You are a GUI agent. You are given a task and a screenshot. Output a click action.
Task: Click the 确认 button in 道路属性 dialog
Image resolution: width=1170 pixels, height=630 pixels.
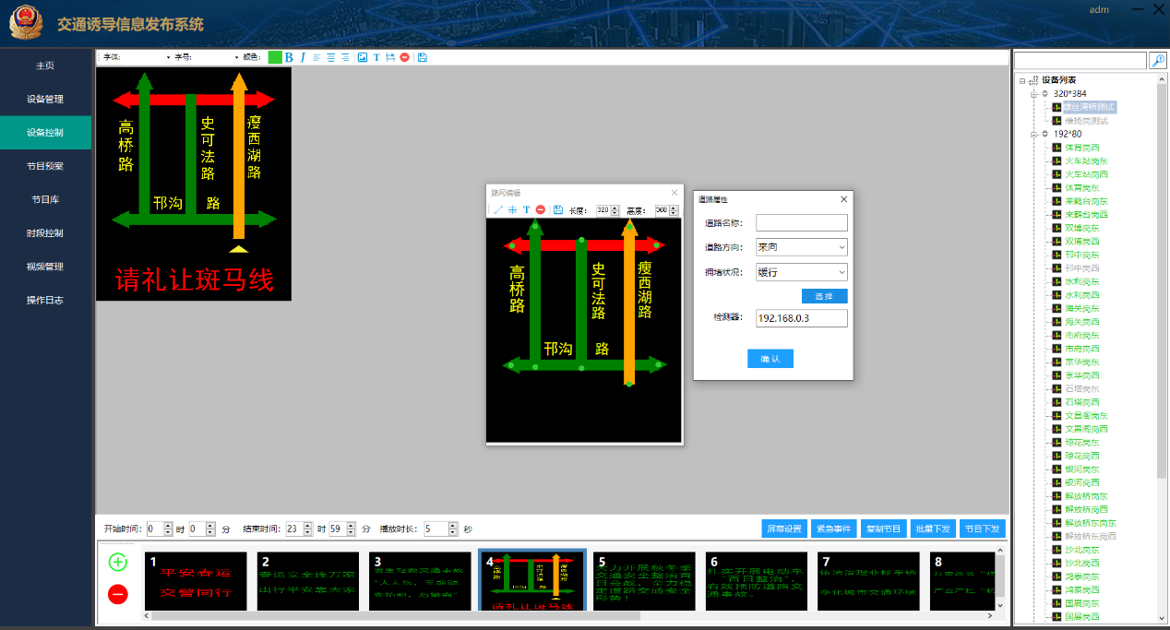[x=770, y=359]
